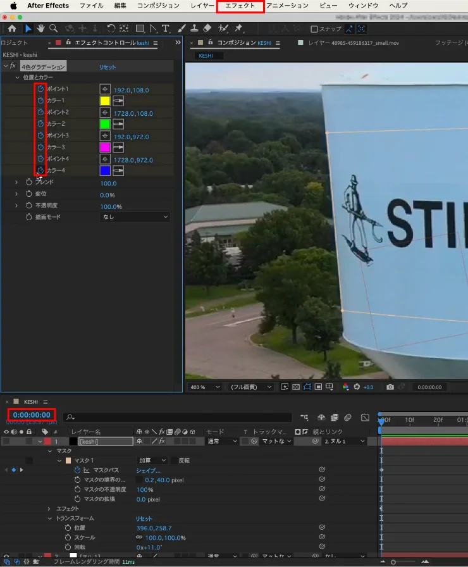Click the Point 3 crosshair position picker
Viewport: 468px width, 567px height.
tap(105, 135)
